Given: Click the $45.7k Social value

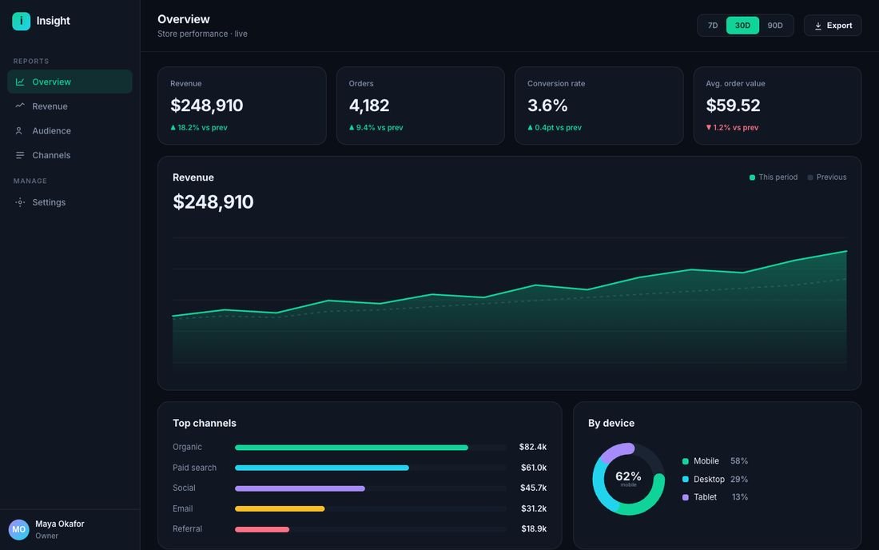Looking at the screenshot, I should pyautogui.click(x=533, y=488).
